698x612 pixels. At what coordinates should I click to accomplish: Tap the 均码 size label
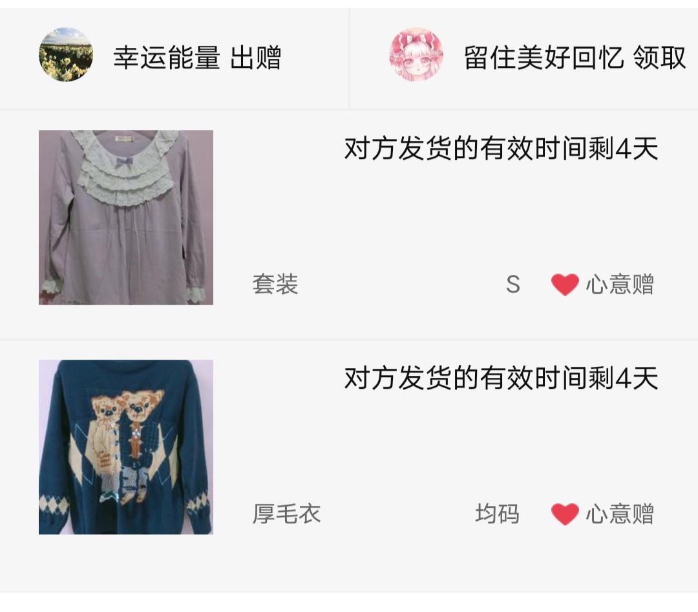[x=497, y=514]
